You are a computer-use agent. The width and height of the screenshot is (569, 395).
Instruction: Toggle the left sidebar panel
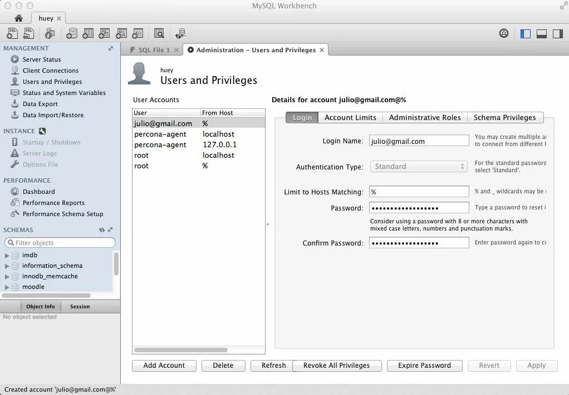click(526, 34)
